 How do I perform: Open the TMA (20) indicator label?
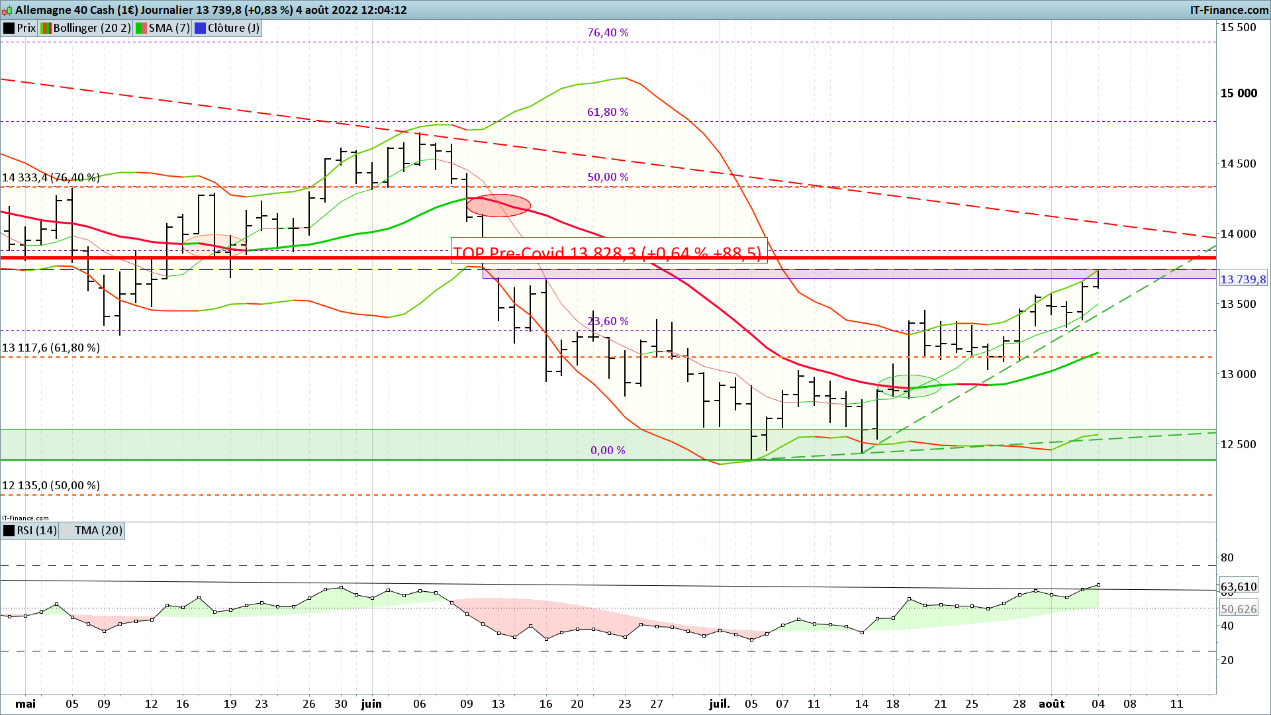click(x=98, y=531)
